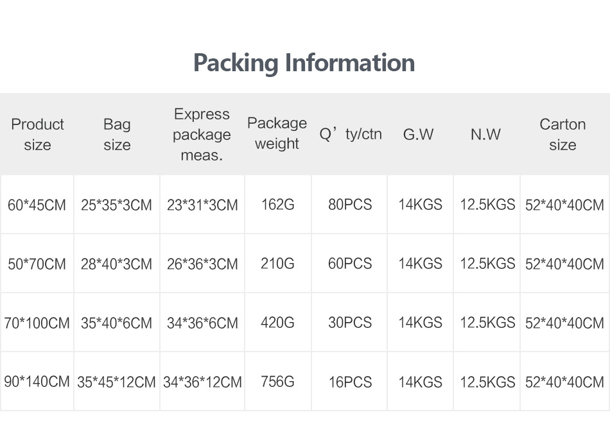Click the 26*36*3CM express package cell
The height and width of the screenshot is (444, 610).
pyautogui.click(x=202, y=264)
